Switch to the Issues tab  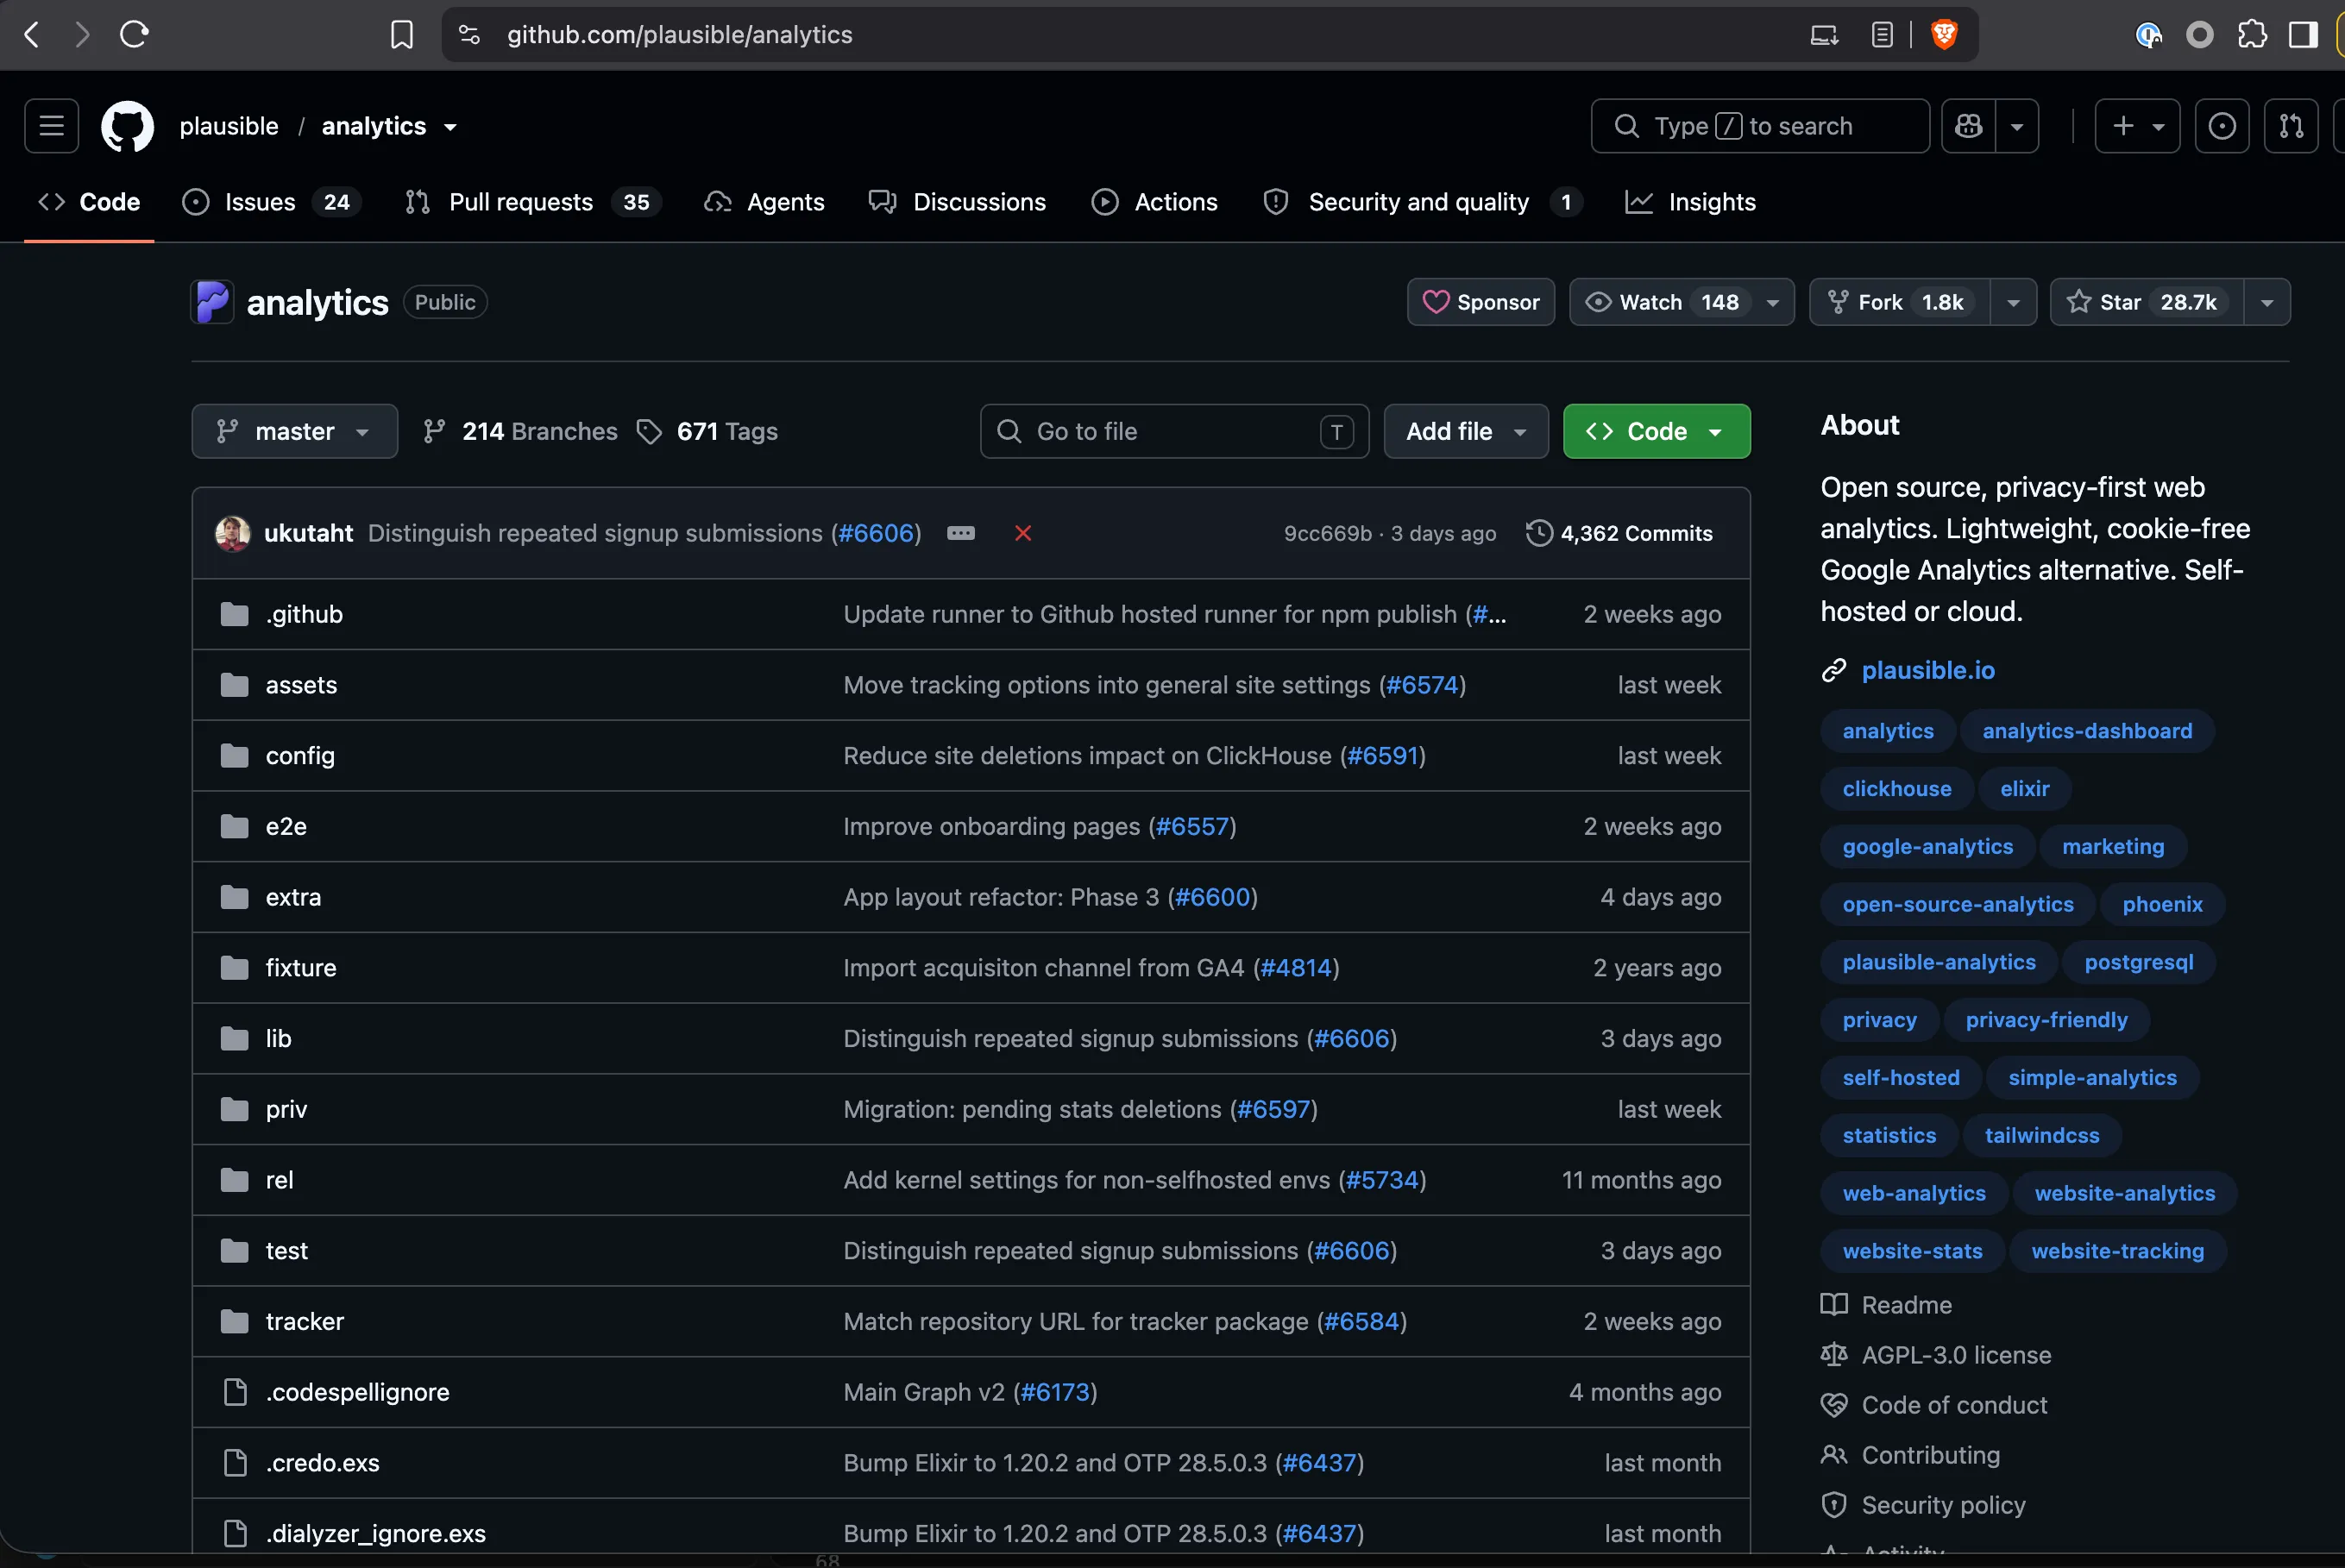270,202
